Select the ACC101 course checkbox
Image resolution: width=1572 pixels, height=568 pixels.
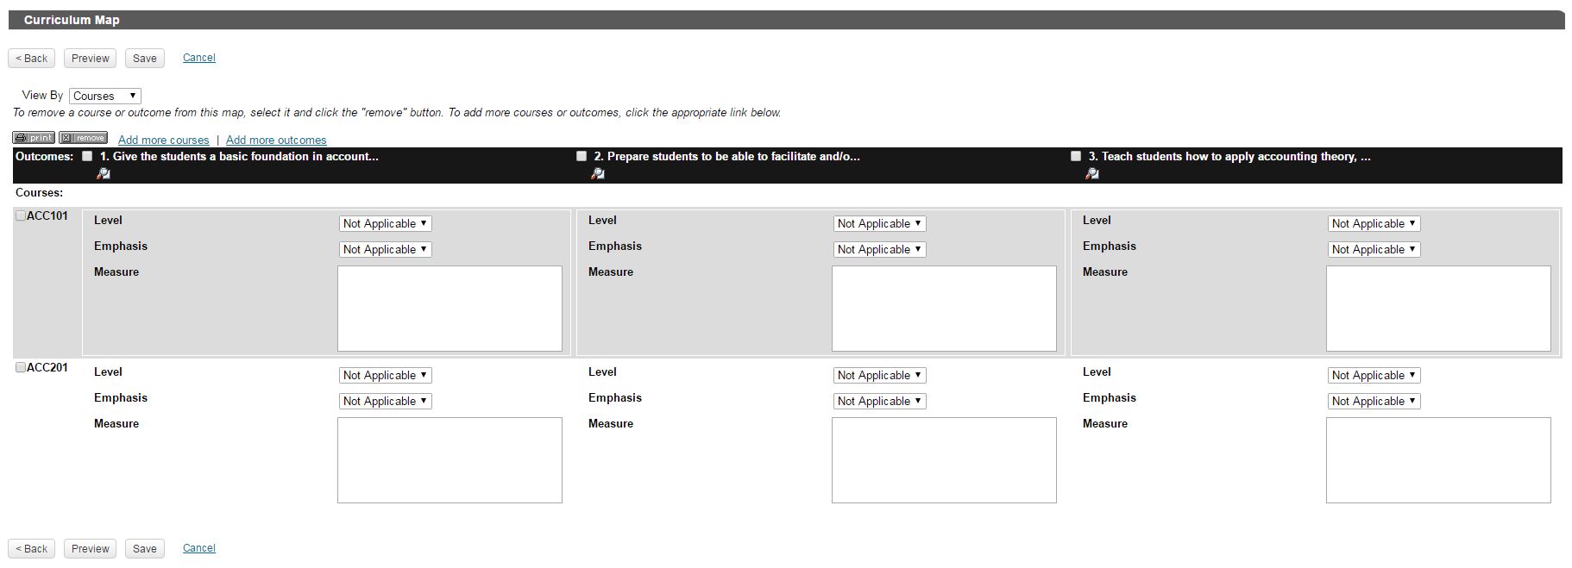pos(21,215)
